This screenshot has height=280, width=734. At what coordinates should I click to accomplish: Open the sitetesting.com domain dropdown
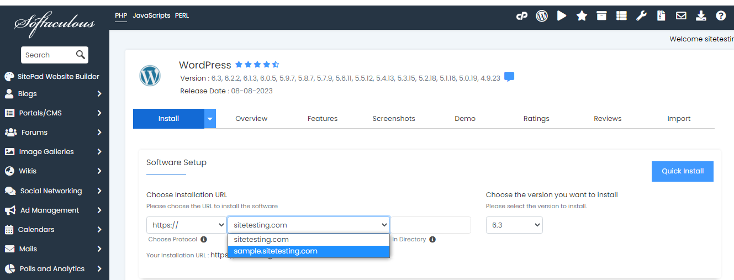click(x=309, y=225)
